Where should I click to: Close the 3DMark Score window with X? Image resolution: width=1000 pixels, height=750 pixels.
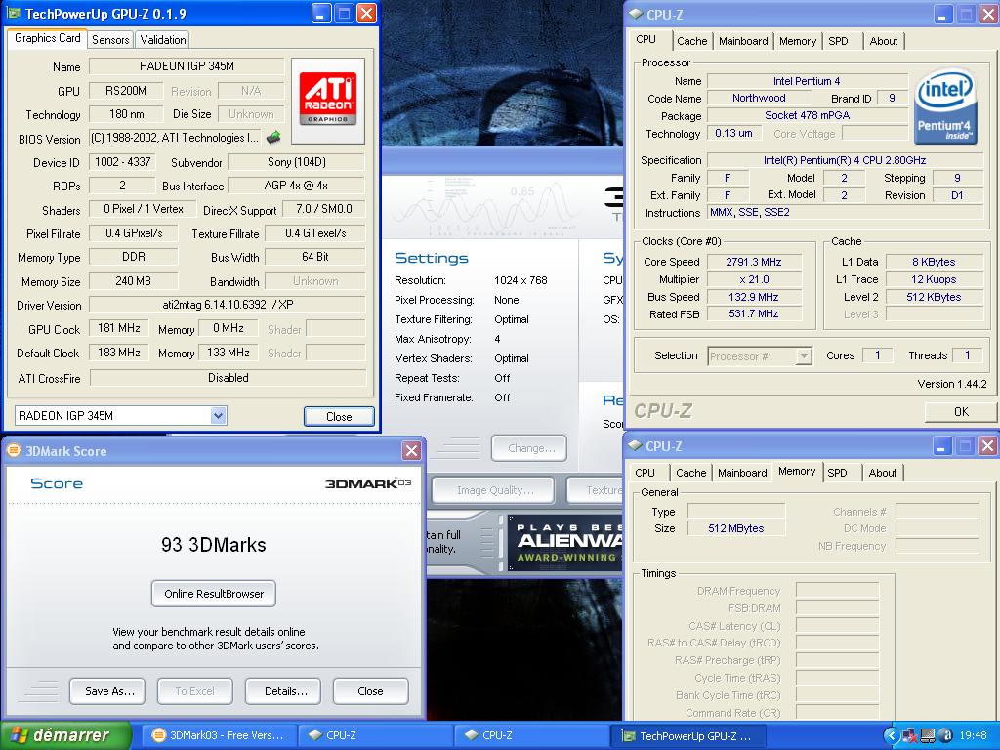(x=411, y=451)
